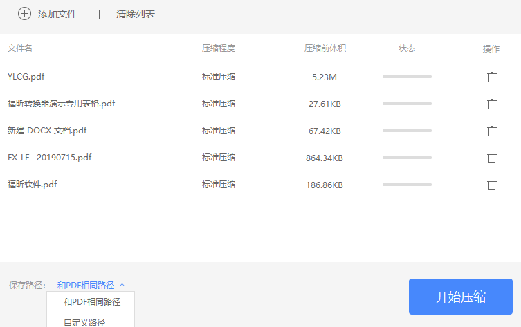Delete YLCG.pdf from the list
Image resolution: width=521 pixels, height=327 pixels.
point(492,77)
